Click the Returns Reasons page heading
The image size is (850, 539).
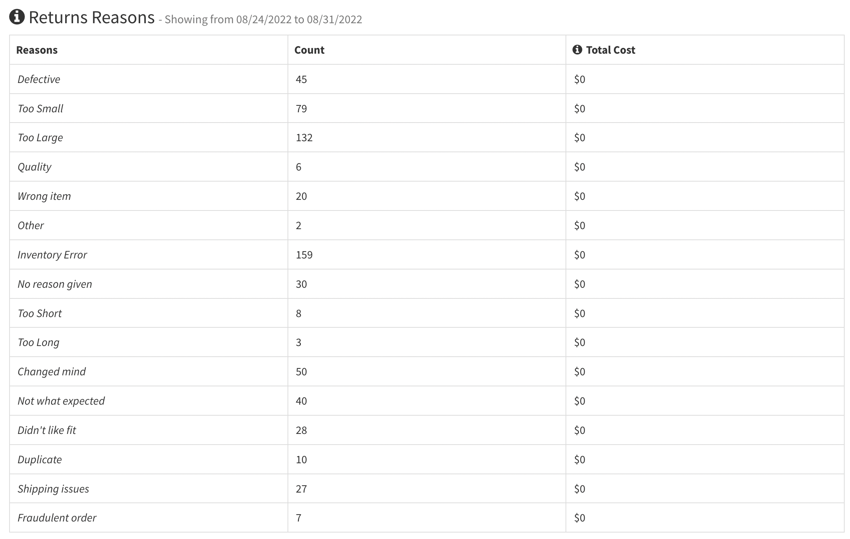coord(91,18)
